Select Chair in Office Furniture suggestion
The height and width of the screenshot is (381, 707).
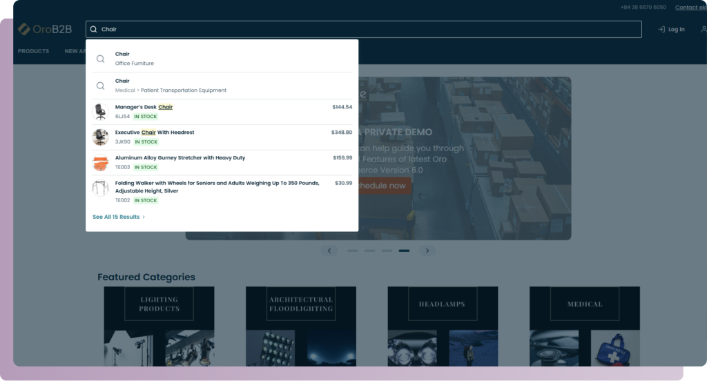click(134, 59)
